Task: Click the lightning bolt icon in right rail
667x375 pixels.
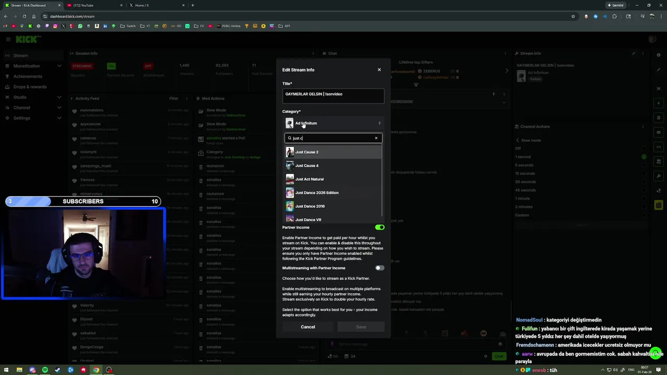Action: tap(659, 103)
